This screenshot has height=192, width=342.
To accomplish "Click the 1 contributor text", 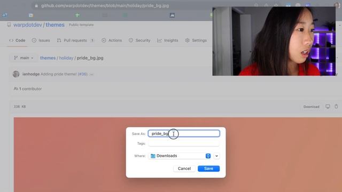I will [x=30, y=89].
